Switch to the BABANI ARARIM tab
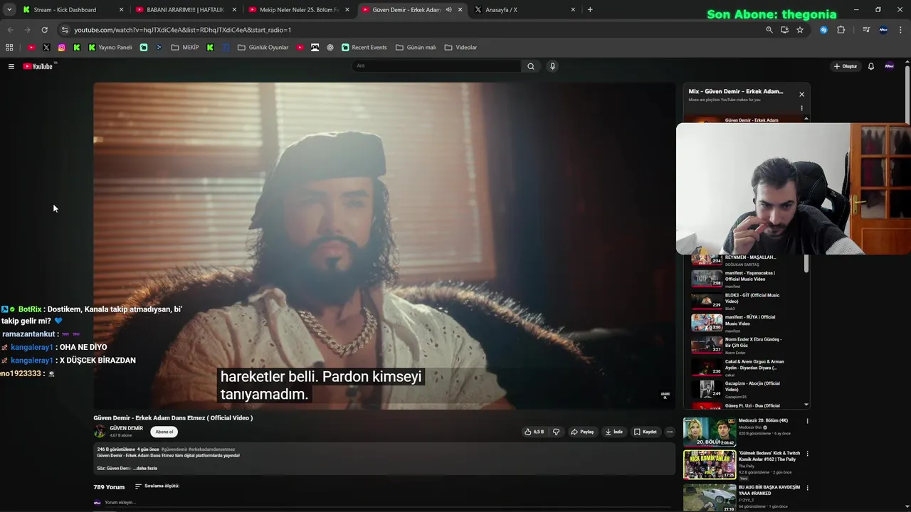 tap(185, 10)
